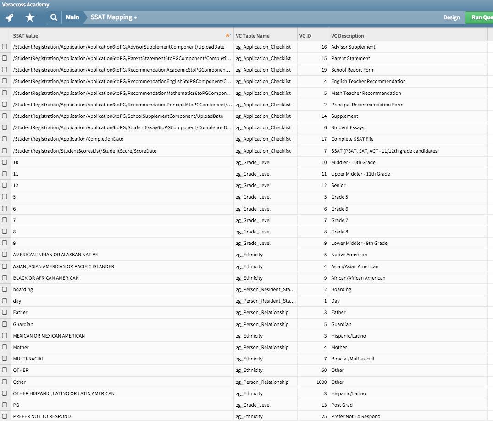Open the Design view
The image size is (493, 421).
[x=451, y=17]
